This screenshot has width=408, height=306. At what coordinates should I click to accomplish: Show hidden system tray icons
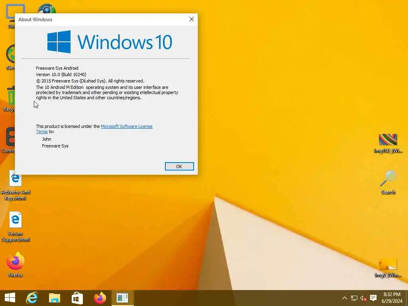344,298
